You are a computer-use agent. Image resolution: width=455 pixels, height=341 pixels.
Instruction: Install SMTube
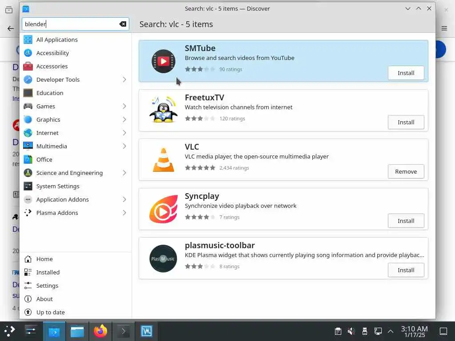click(x=406, y=73)
